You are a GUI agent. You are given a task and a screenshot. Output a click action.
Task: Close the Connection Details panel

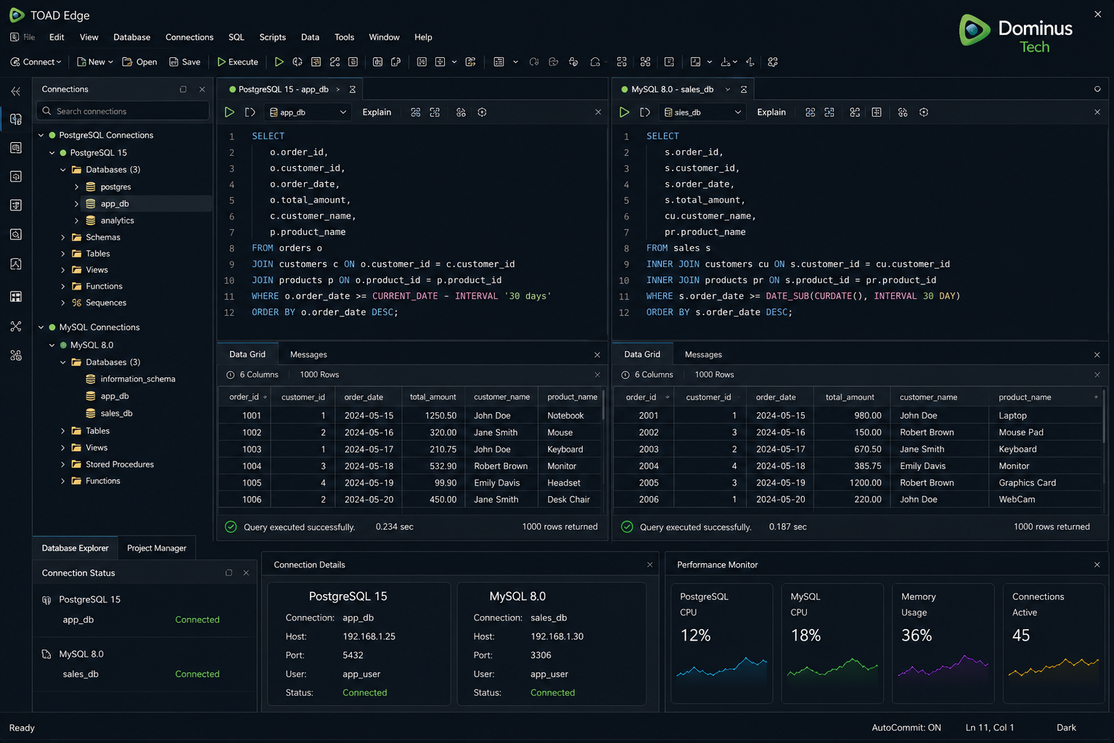650,565
